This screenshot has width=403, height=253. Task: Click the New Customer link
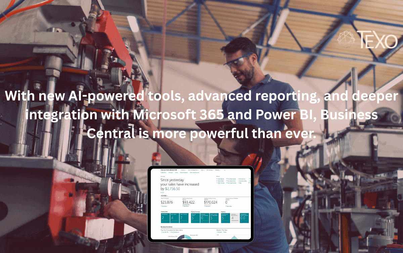[x=174, y=232]
